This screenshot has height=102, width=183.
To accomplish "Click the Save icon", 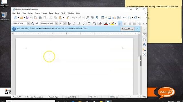I will coord(28,18).
